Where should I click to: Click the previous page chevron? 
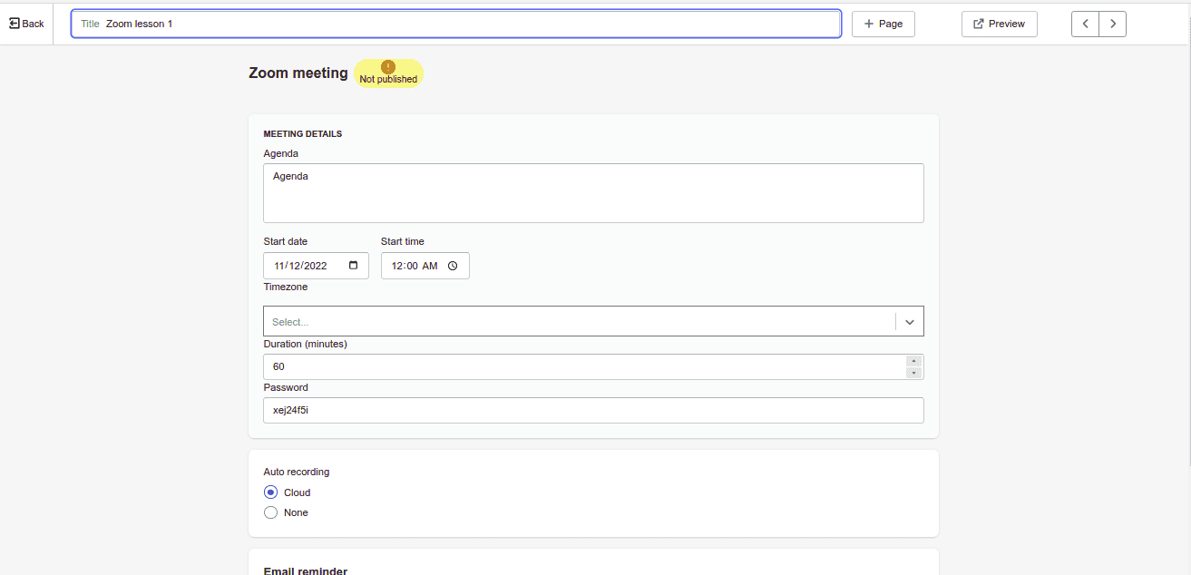click(x=1086, y=24)
